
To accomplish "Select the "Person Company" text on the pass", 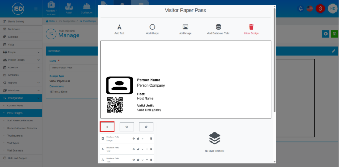I will pyautogui.click(x=151, y=85).
